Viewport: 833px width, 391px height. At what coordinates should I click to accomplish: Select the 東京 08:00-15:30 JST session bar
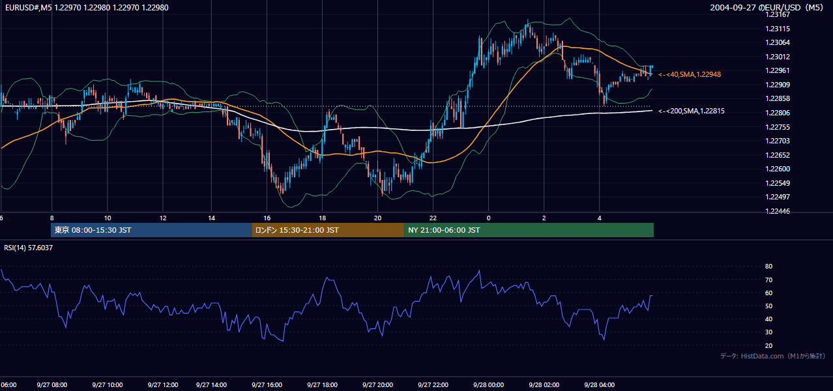(151, 230)
